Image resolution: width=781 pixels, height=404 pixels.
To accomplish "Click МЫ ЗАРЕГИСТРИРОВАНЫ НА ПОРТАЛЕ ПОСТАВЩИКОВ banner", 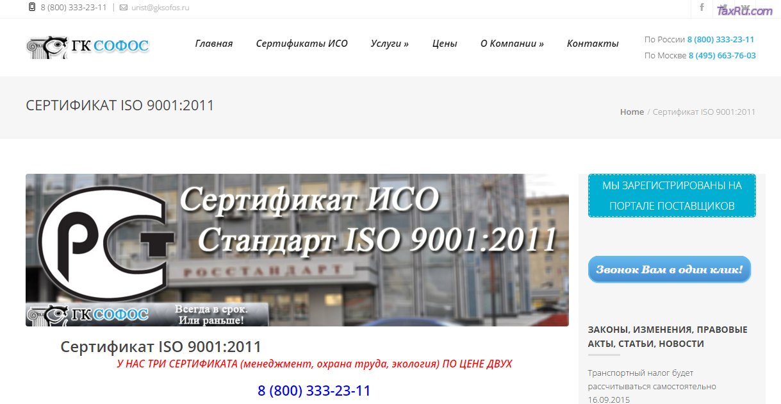I will 671,195.
